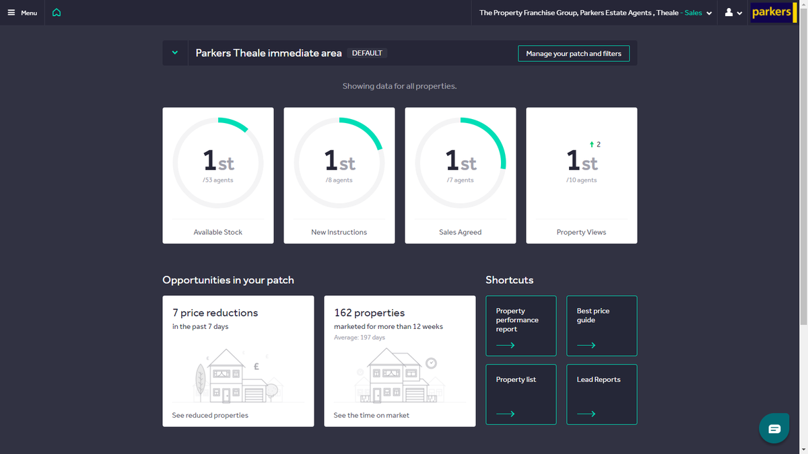Screen dimensions: 808x454
Task: Click '/7 agents' text
Action: [461, 180]
